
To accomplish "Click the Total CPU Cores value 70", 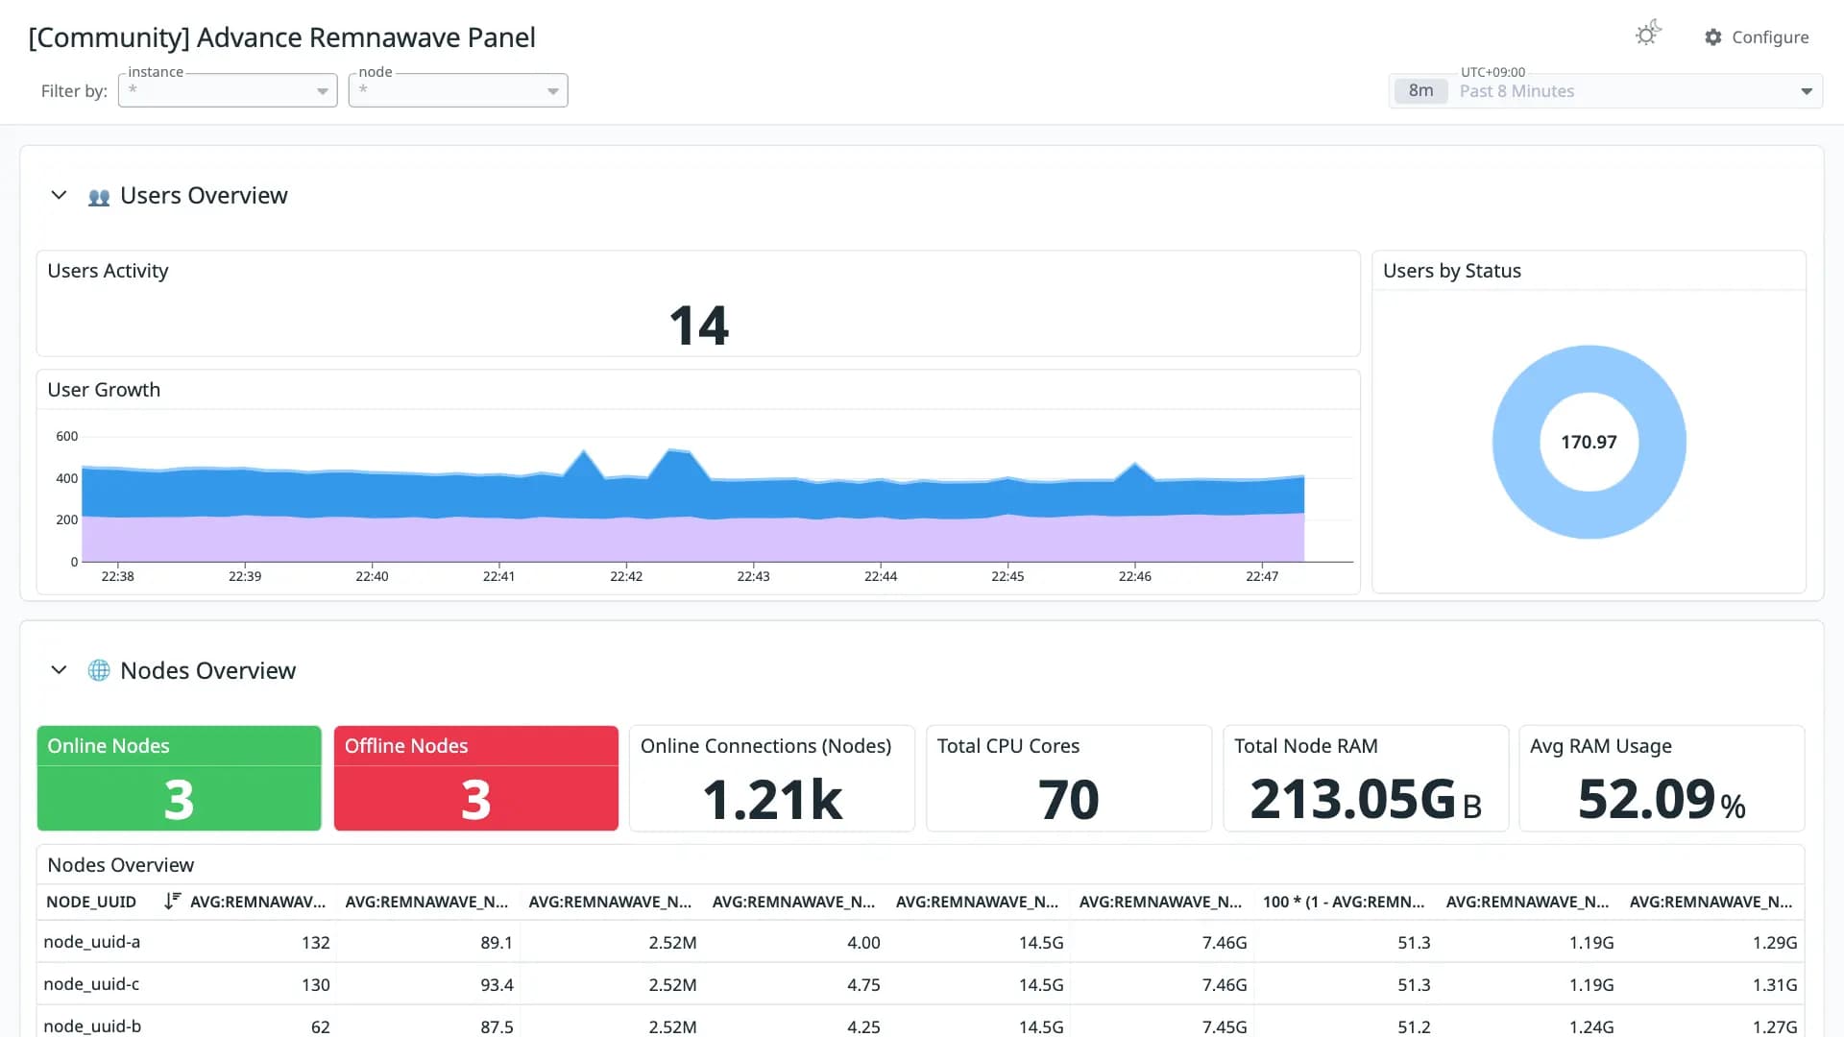I will (x=1068, y=799).
